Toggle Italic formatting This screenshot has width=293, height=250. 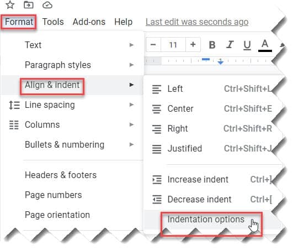[230, 45]
